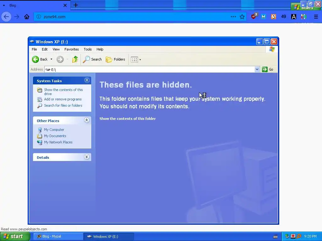
Task: Click the drive icon in Explorer title bar
Action: coord(32,42)
